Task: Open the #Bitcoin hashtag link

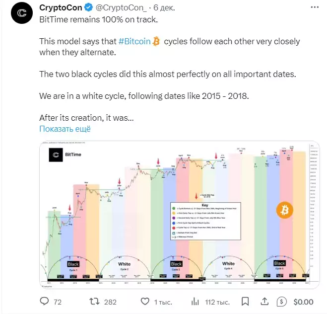Action: 134,41
